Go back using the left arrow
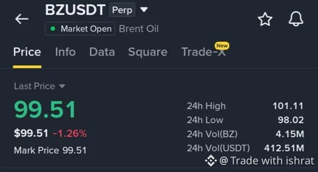 tap(22, 19)
